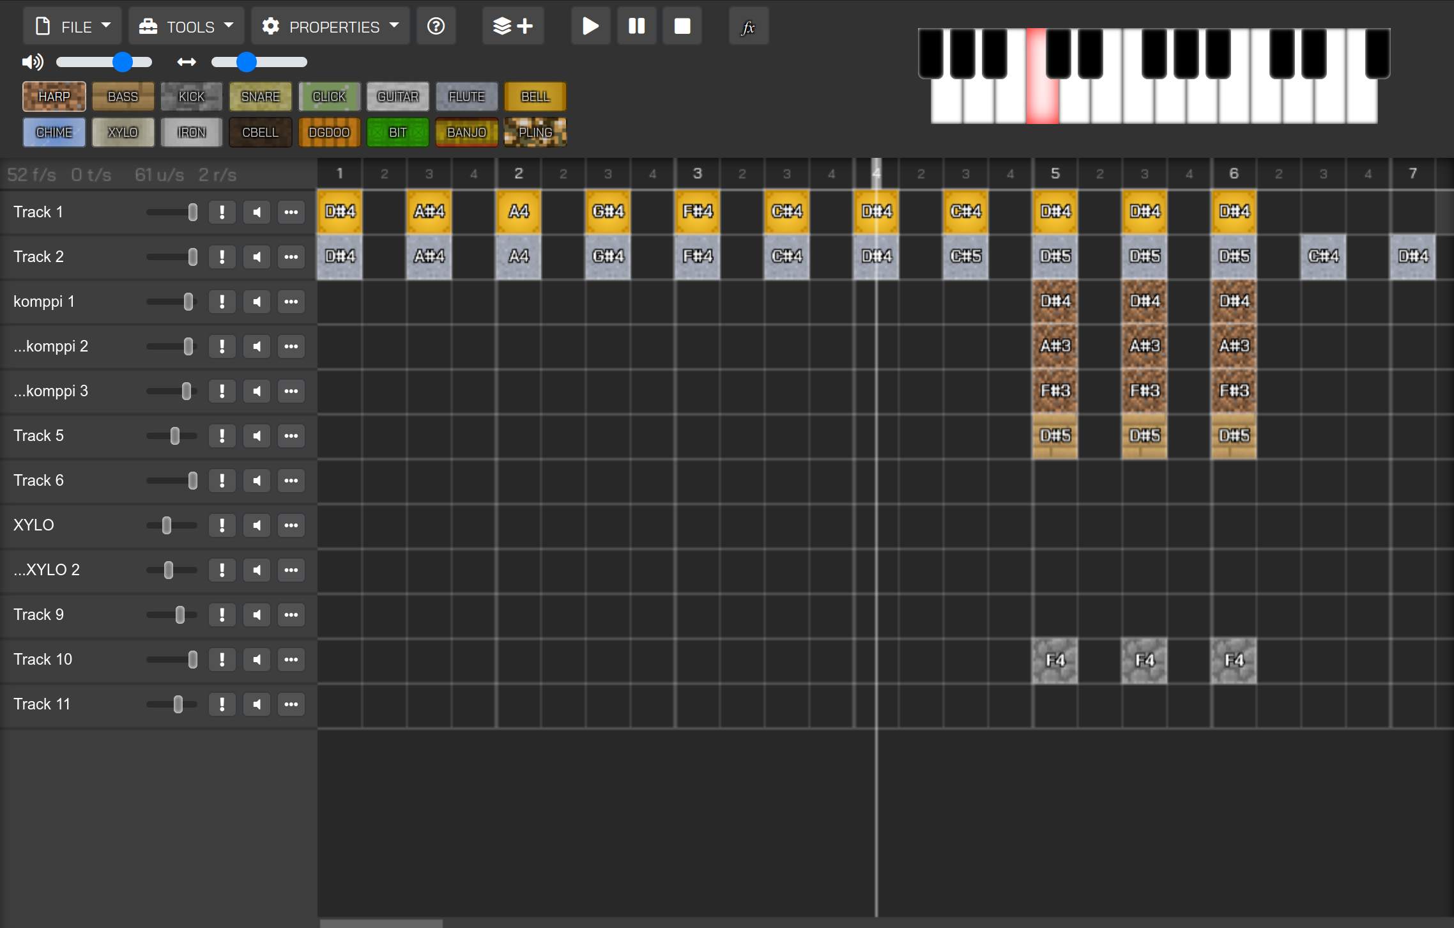Image resolution: width=1454 pixels, height=928 pixels.
Task: Mute Track 5
Action: click(257, 436)
